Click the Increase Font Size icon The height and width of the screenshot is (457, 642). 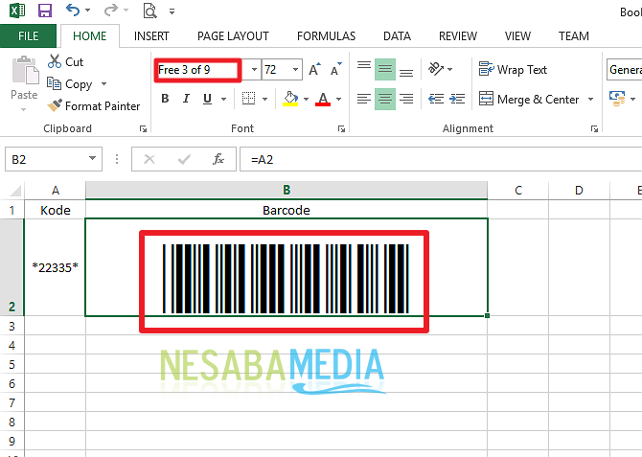tap(316, 70)
